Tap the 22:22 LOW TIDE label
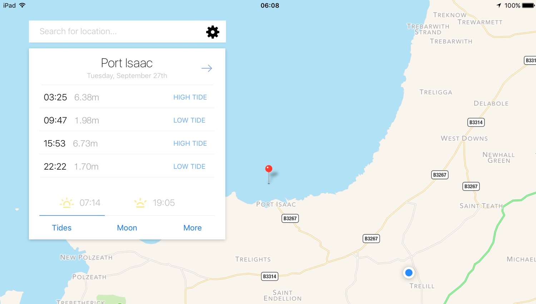This screenshot has width=536, height=304. click(x=189, y=166)
